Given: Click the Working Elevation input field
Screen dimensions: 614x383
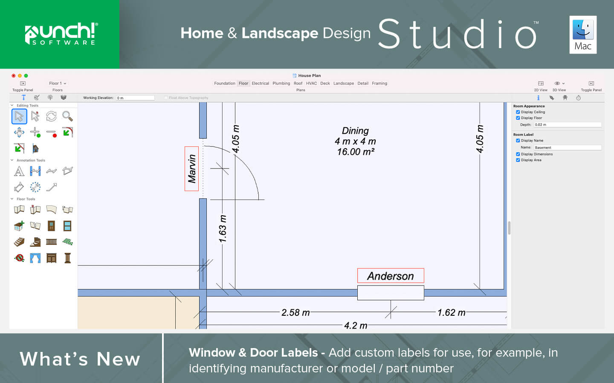Looking at the screenshot, I should (135, 98).
